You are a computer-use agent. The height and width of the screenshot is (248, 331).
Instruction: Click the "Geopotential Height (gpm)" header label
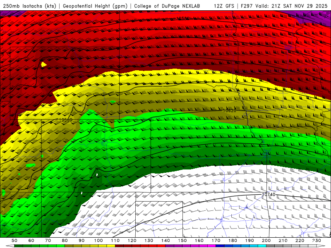tap(95, 6)
